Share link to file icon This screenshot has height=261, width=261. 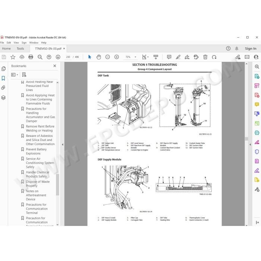tap(238, 57)
